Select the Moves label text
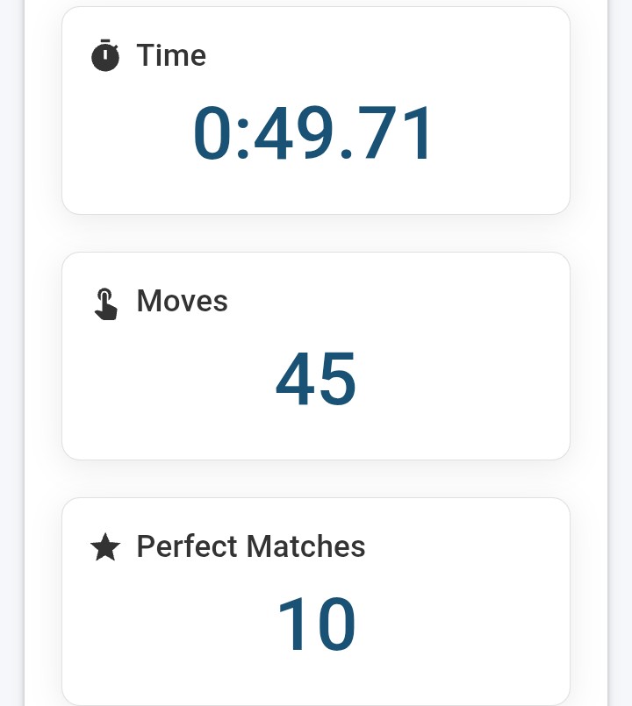The height and width of the screenshot is (706, 632). point(182,301)
